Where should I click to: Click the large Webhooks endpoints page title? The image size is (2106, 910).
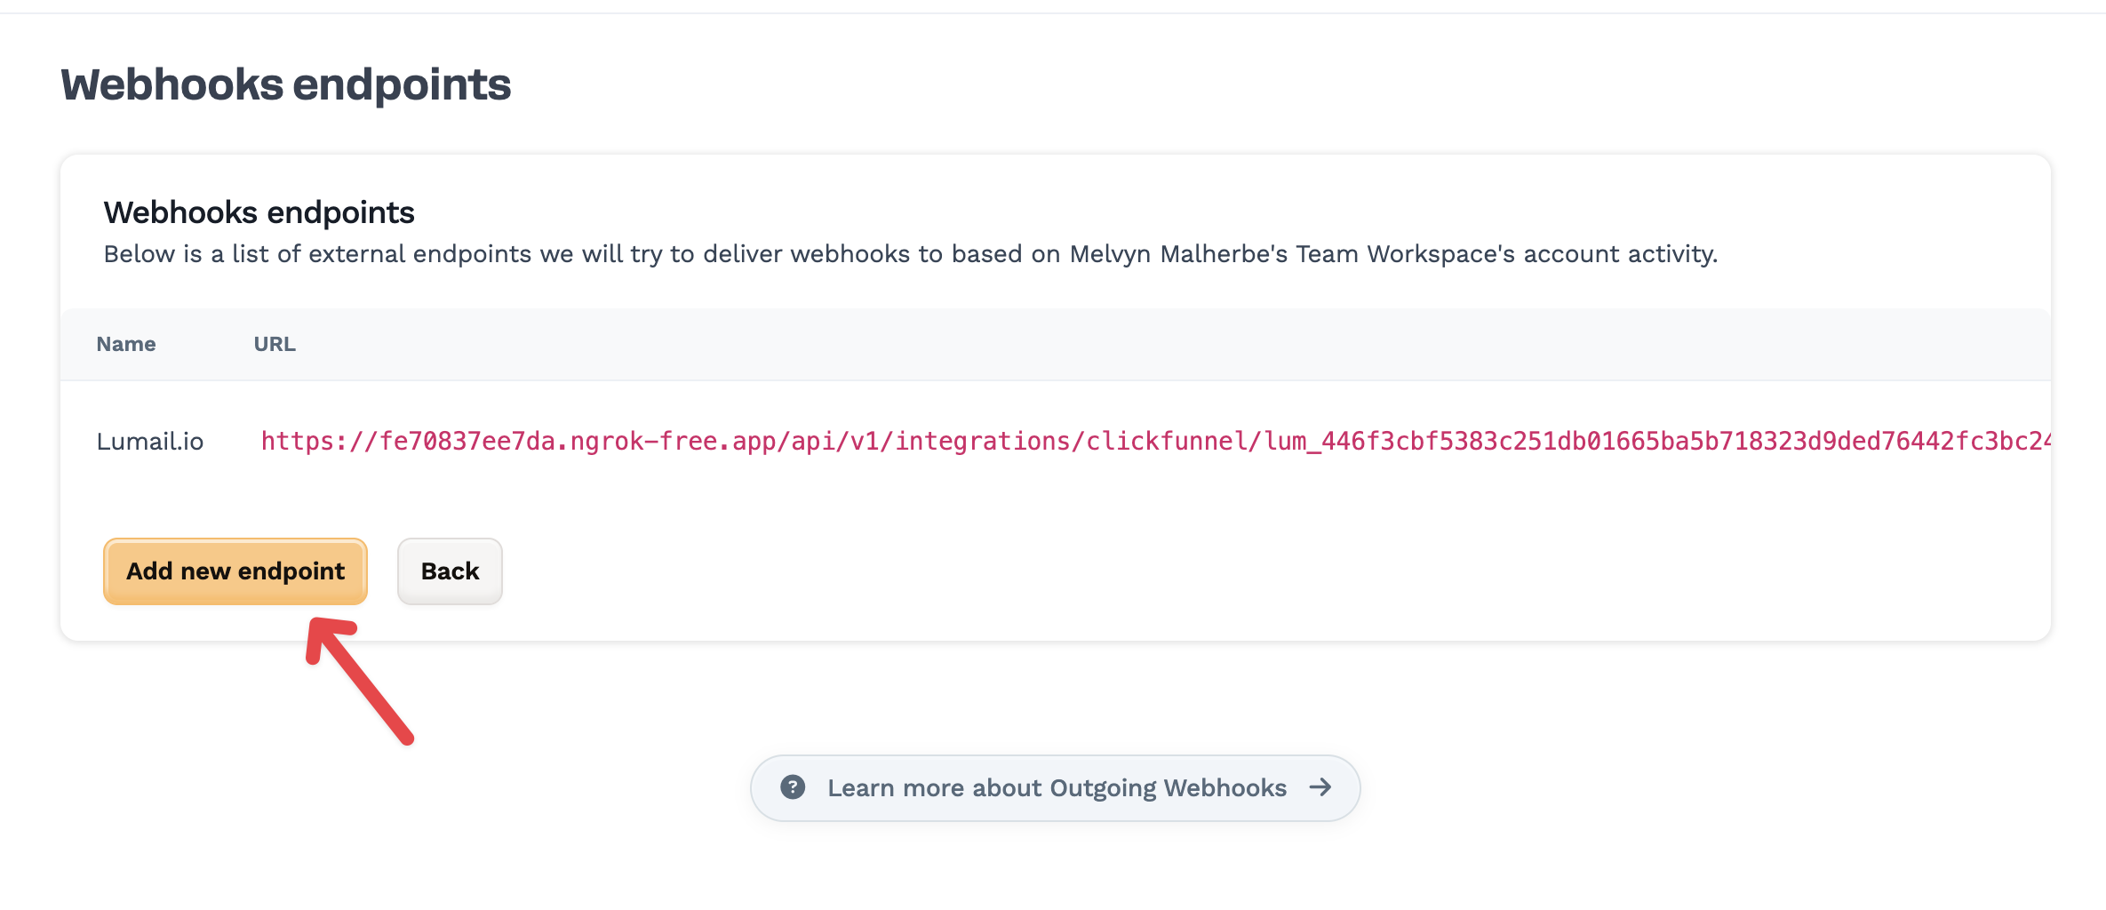[x=285, y=85]
